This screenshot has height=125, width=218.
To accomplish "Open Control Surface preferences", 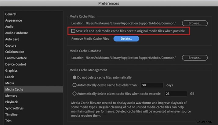I will tap(16, 58).
